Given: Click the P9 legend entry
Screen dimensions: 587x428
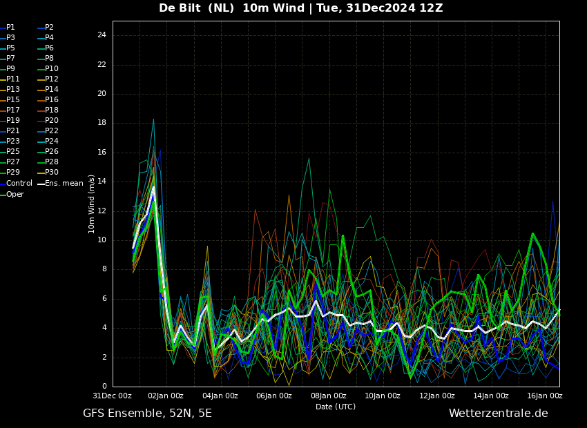Looking at the screenshot, I should coord(8,69).
